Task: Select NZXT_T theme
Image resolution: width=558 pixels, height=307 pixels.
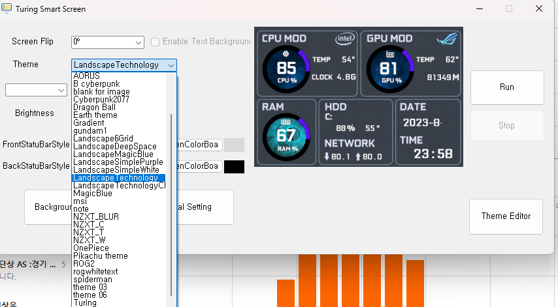Action: click(x=119, y=232)
